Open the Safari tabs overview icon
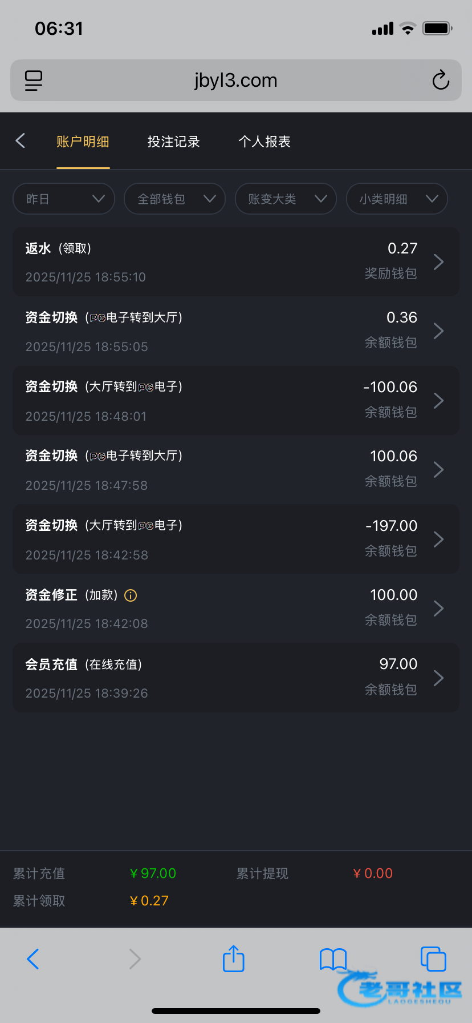The height and width of the screenshot is (1023, 472). [x=433, y=958]
